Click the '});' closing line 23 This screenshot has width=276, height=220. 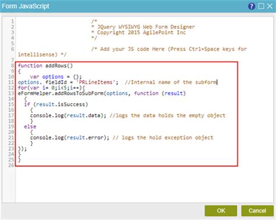point(23,149)
